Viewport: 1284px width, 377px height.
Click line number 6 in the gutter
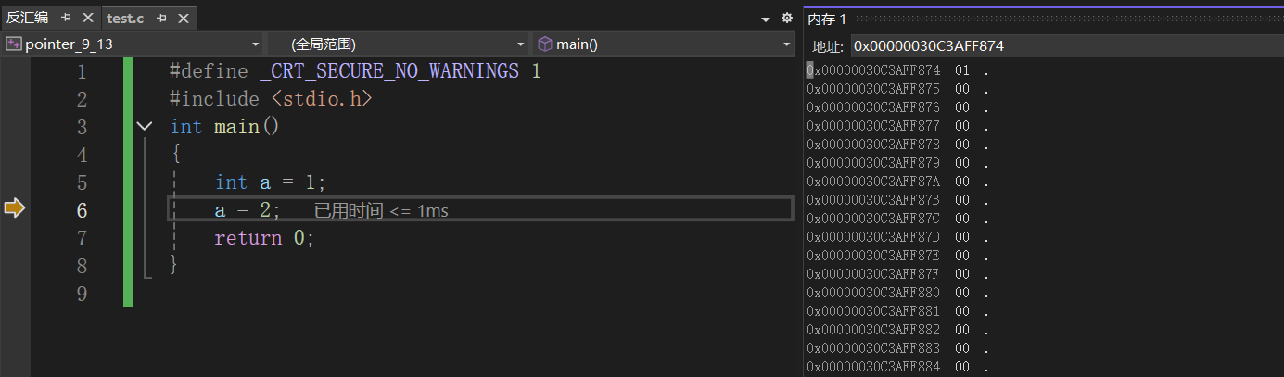tap(82, 210)
